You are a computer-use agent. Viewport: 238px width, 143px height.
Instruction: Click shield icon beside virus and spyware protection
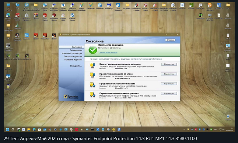[92, 66]
